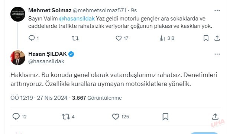The image size is (233, 134).
Task: Click Mehmet Solmaz's #TÜRKİYE avatar
Action: pos(18,14)
